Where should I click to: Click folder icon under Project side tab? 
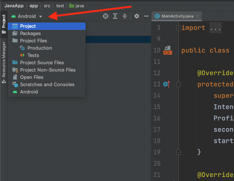pos(4,32)
